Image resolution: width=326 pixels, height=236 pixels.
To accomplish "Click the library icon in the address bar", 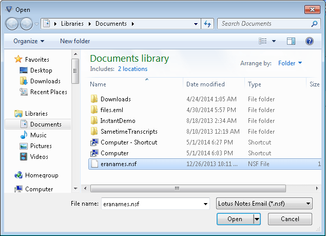I will 47,24.
